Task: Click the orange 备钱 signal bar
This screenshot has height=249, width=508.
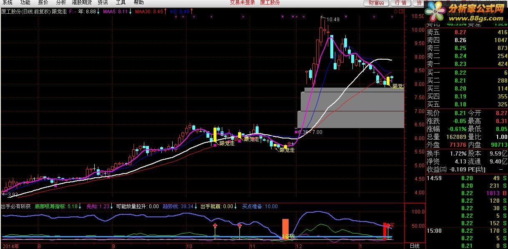Action: (x=285, y=229)
